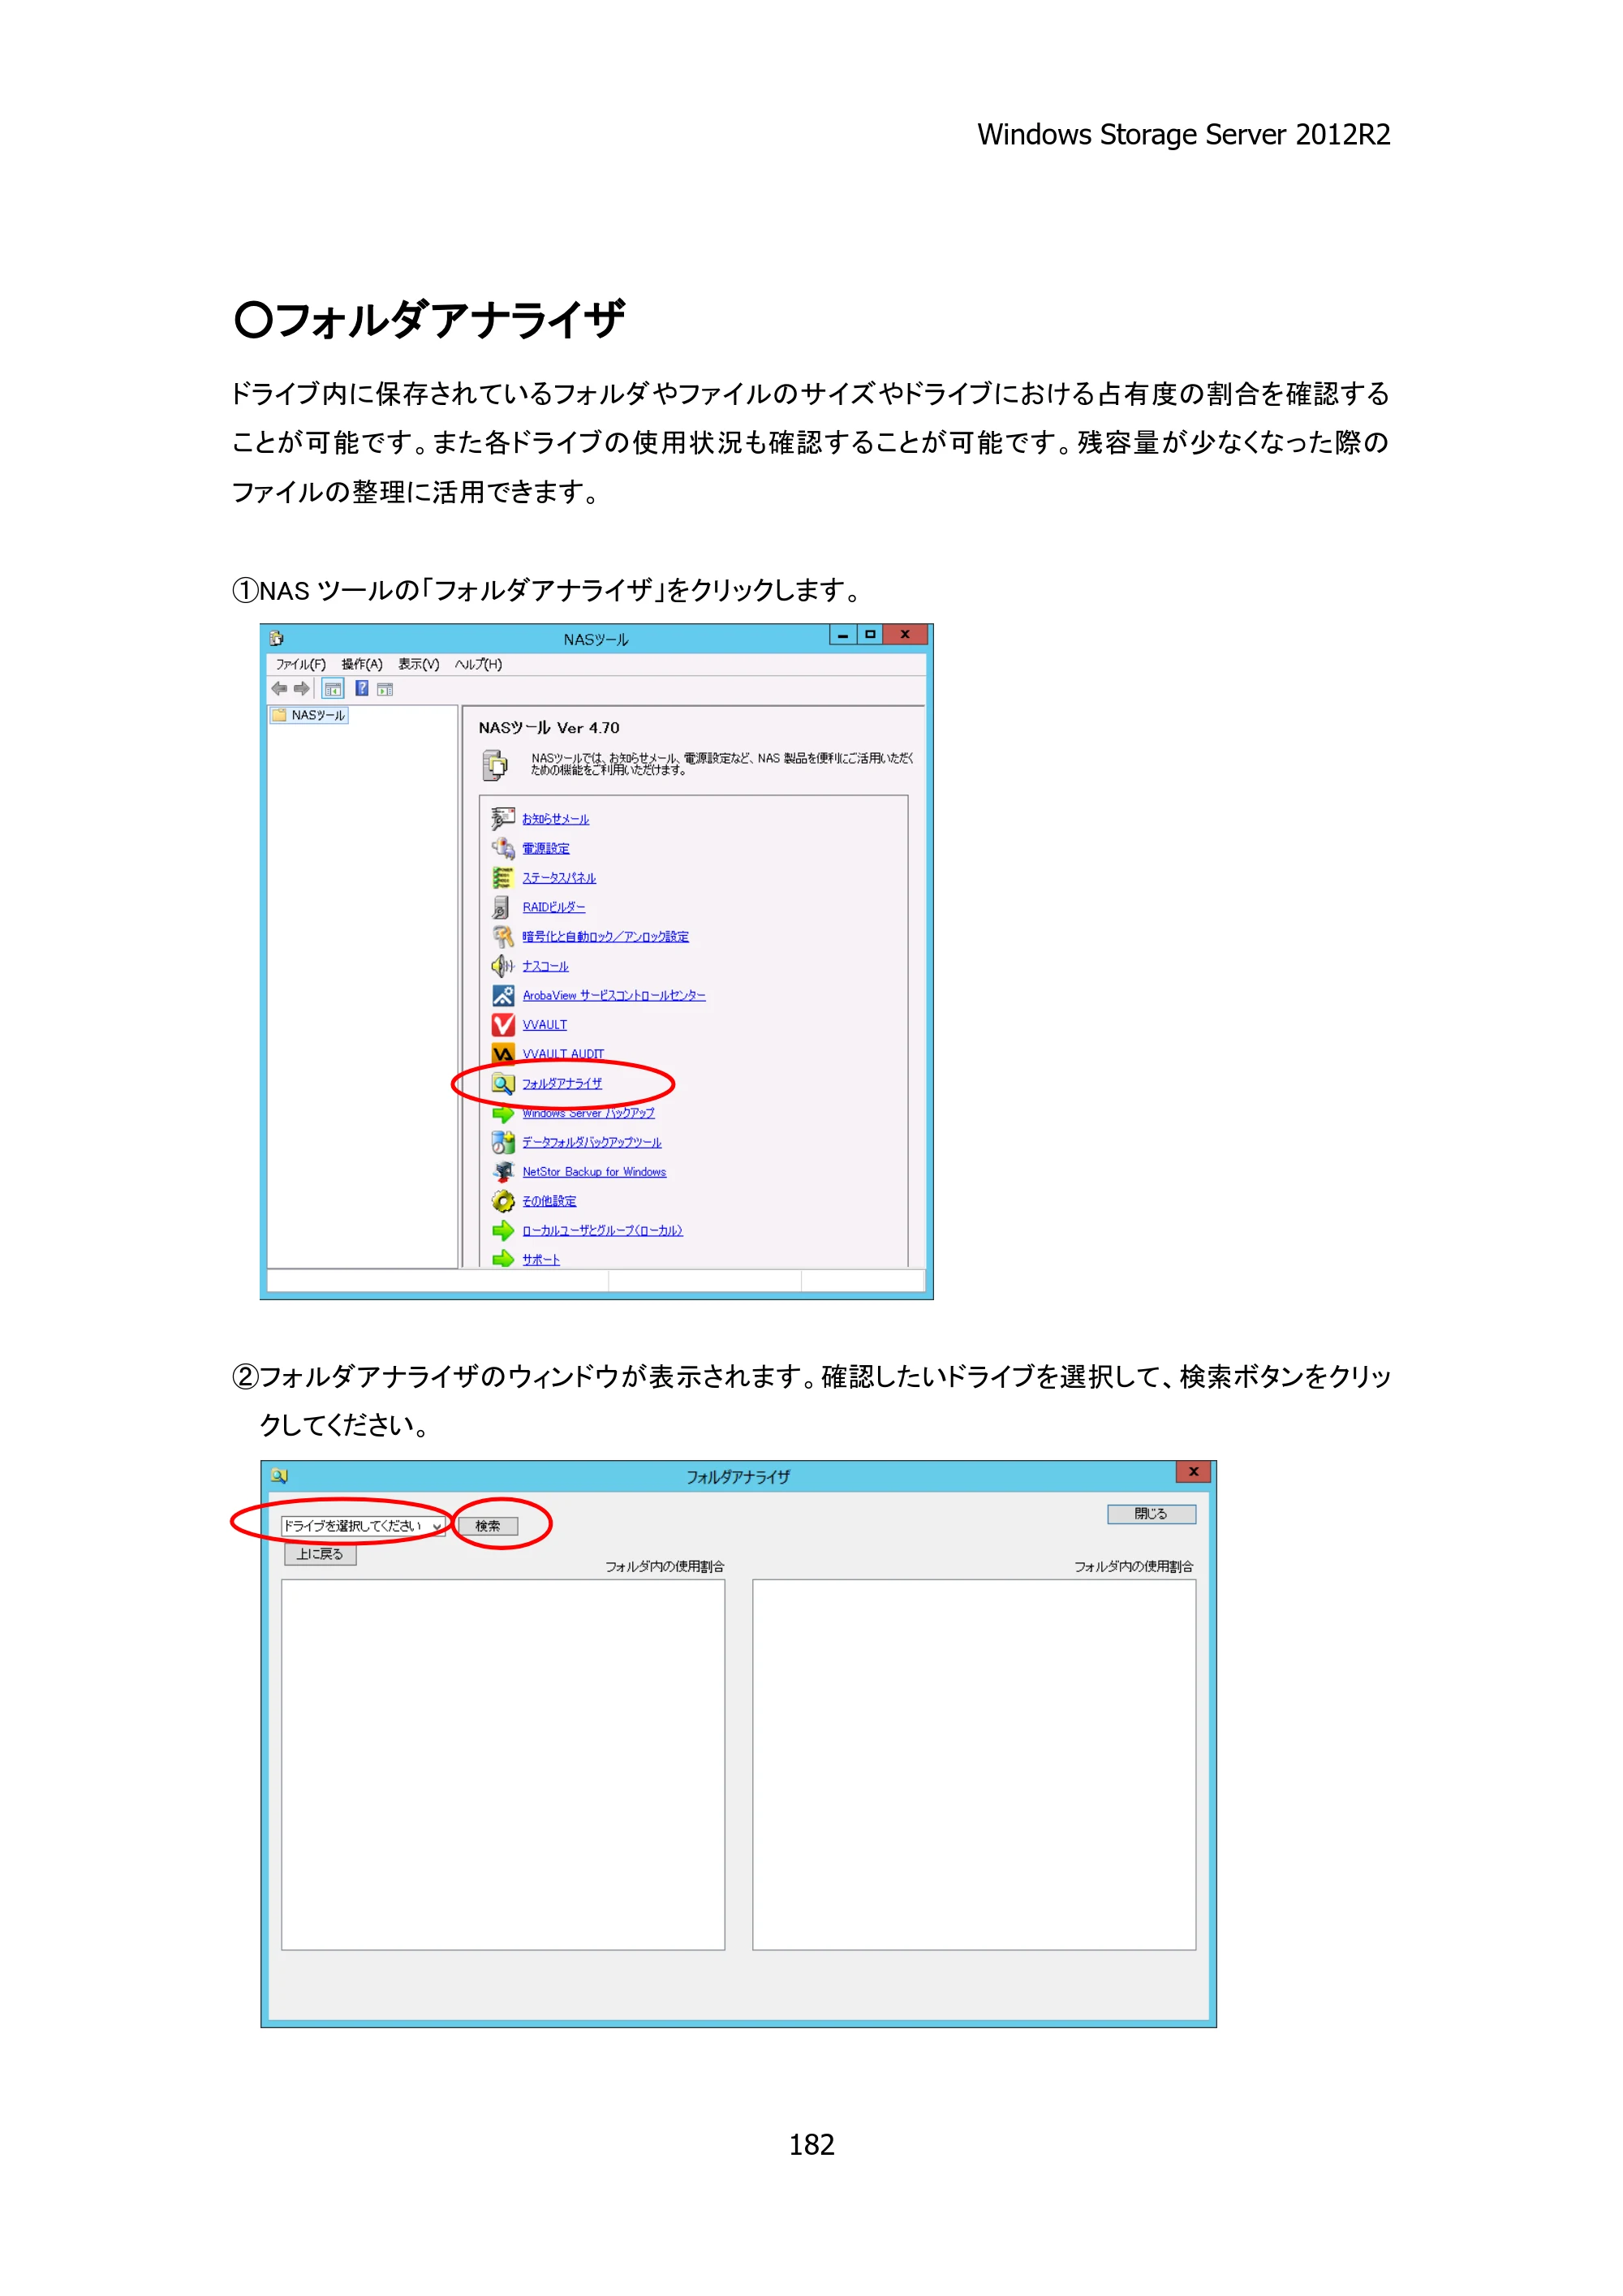Click the NetStor Backup for Windows icon
Image resolution: width=1623 pixels, height=2296 pixels.
[503, 1171]
